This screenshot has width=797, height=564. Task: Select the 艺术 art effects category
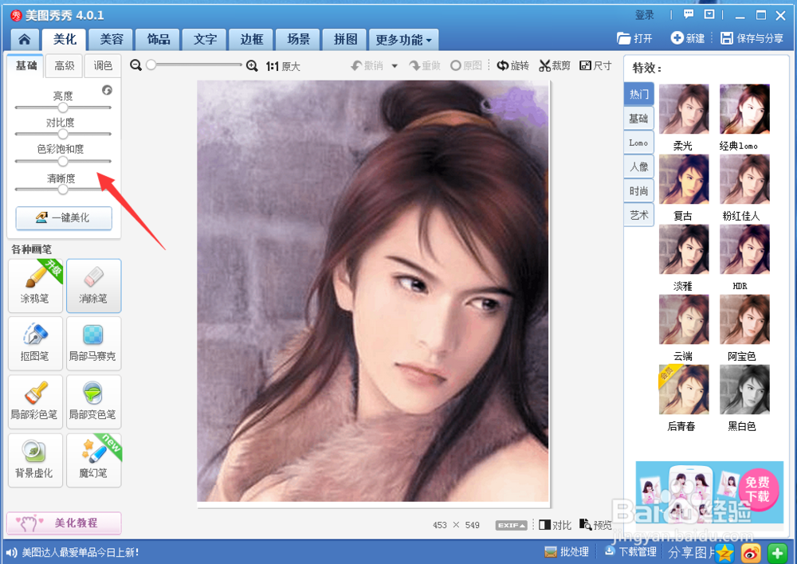[x=639, y=215]
